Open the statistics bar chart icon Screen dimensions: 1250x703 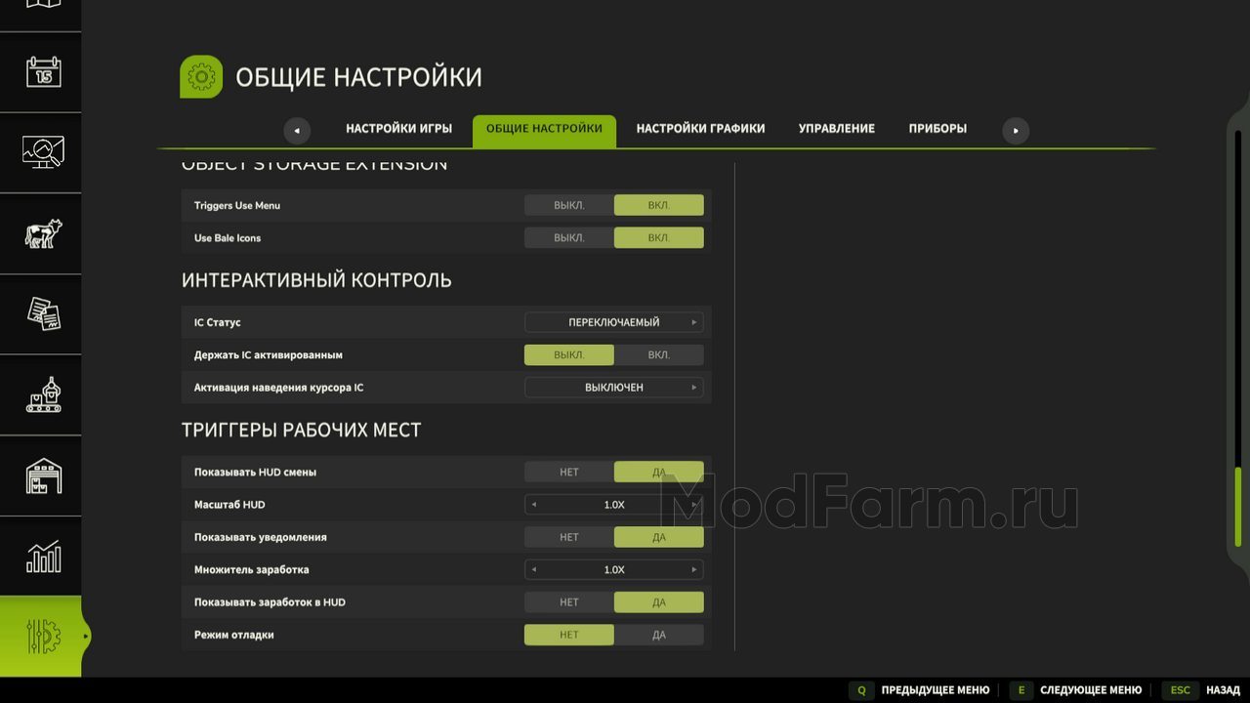(43, 557)
